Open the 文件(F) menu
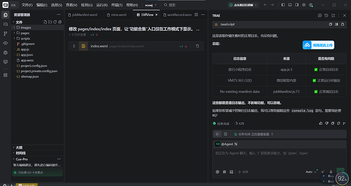Viewport: 351px width, 186px height. pos(27,5)
